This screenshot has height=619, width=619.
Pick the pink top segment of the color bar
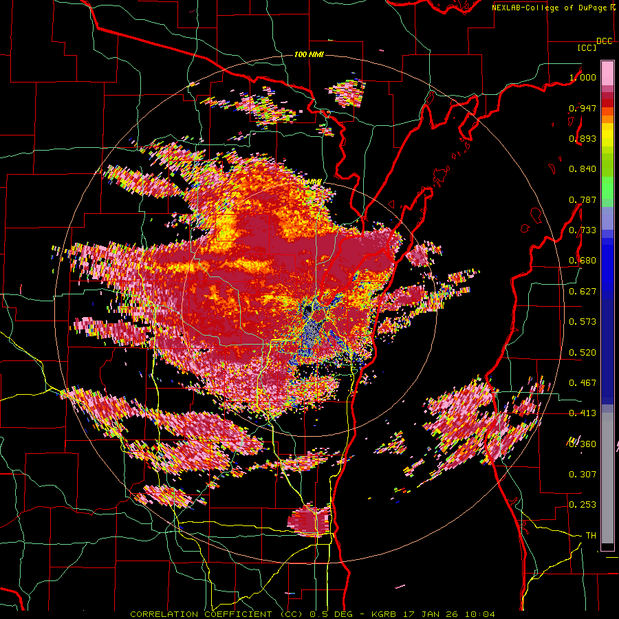coord(607,73)
